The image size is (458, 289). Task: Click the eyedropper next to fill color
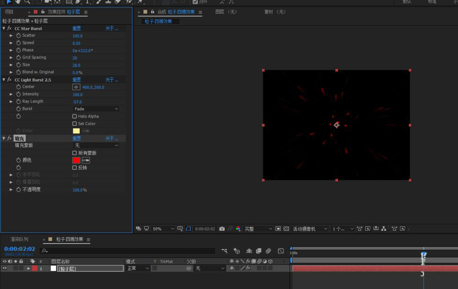(x=86, y=160)
